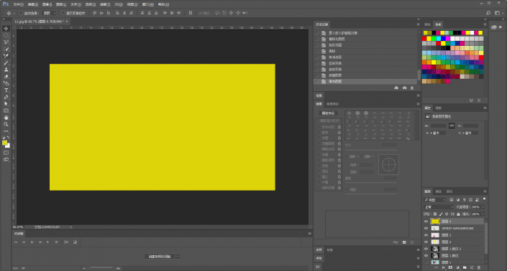Screen dimensions: 507x271
Task: Click the search icon in options bar
Action: click(x=488, y=13)
